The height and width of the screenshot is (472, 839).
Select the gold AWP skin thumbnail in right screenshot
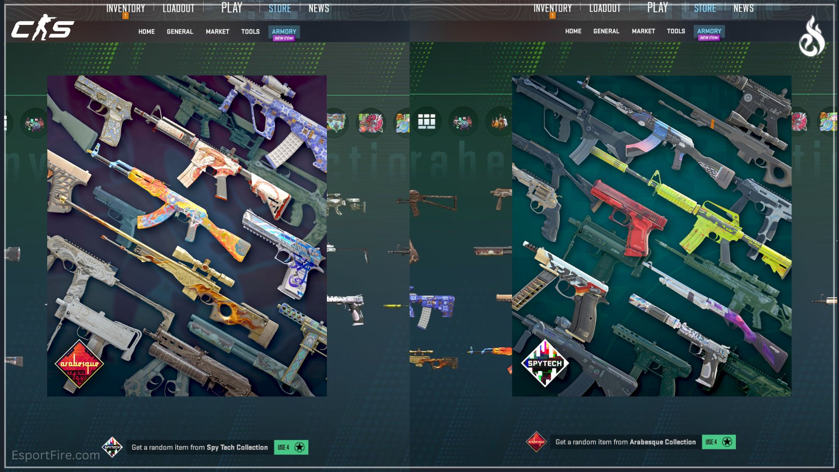pos(433,358)
